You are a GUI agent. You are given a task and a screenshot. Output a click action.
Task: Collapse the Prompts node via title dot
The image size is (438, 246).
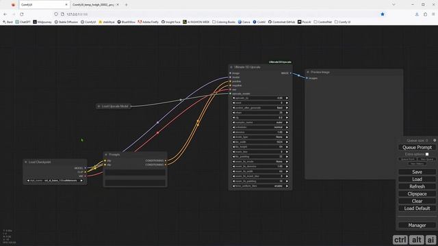coord(106,154)
